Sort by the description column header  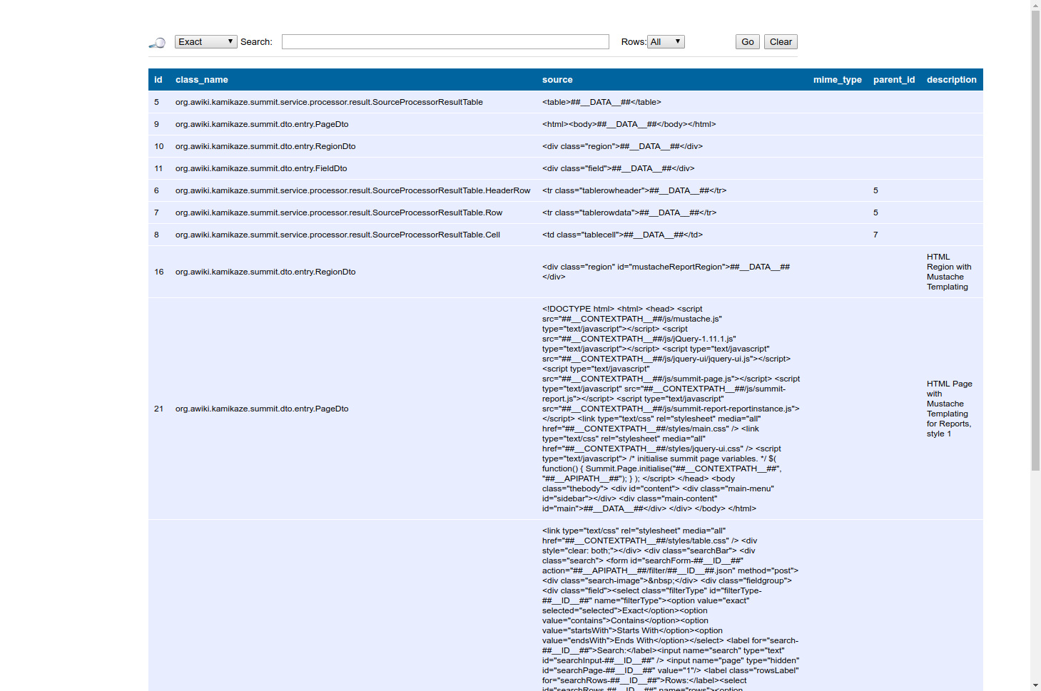952,80
